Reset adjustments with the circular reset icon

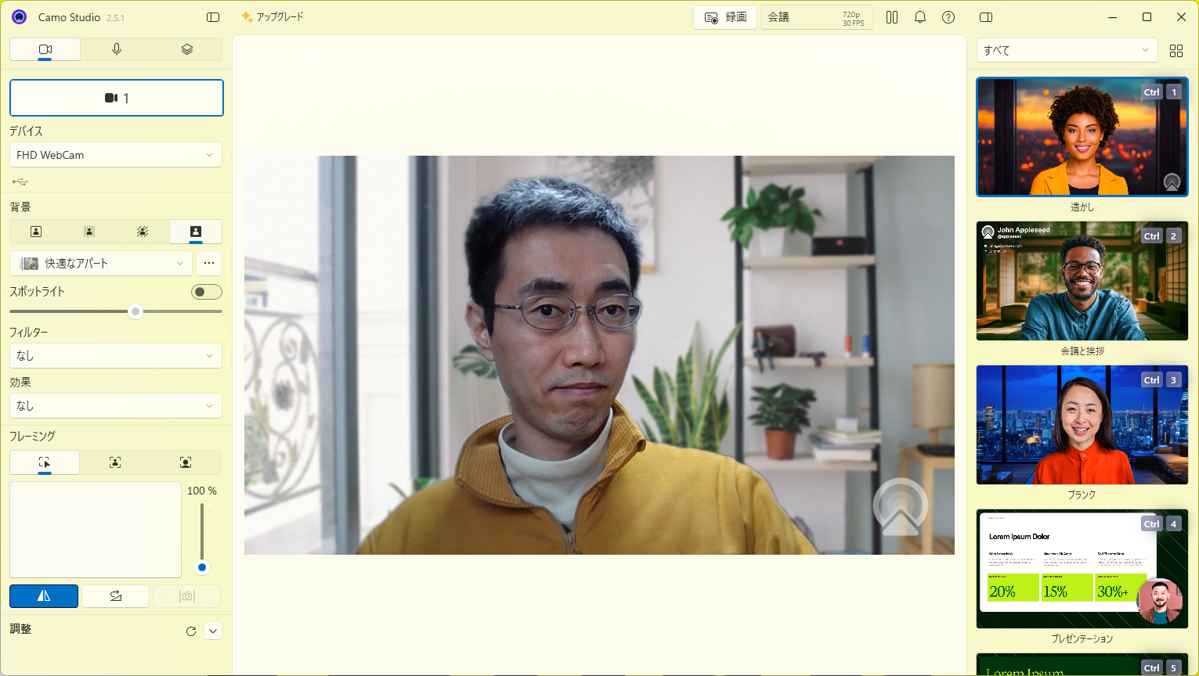click(x=190, y=631)
